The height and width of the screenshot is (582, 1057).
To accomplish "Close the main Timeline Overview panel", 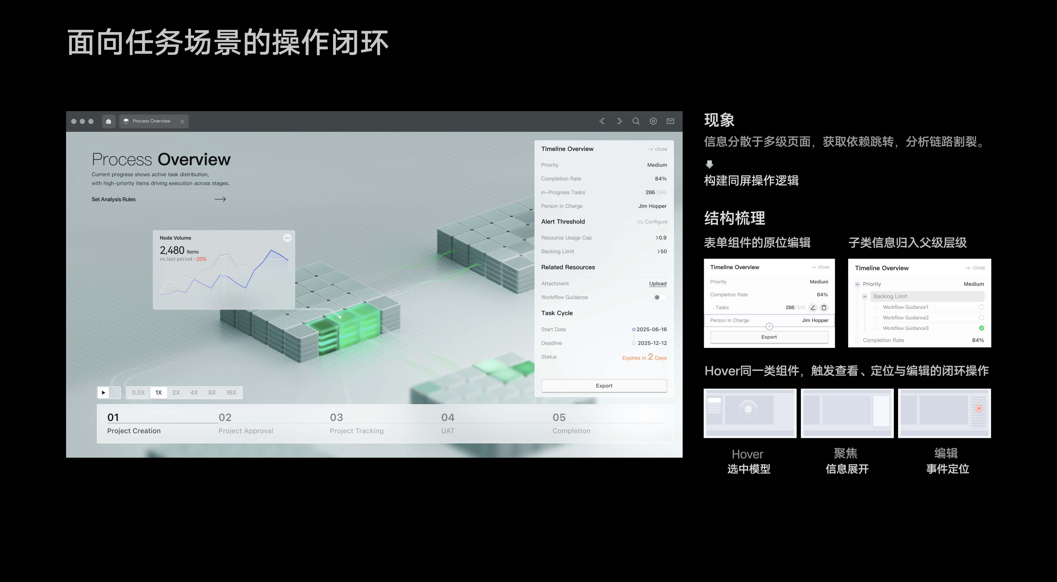I will click(x=657, y=149).
